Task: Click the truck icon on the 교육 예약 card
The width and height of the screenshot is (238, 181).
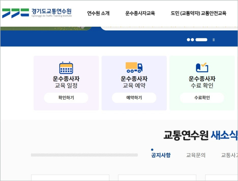Action: 134,67
